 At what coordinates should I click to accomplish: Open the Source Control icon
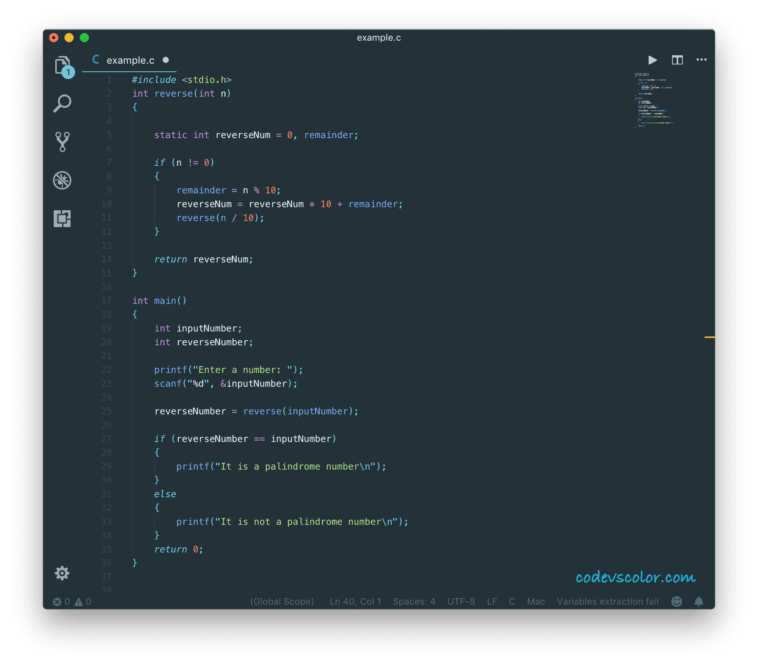coord(62,142)
